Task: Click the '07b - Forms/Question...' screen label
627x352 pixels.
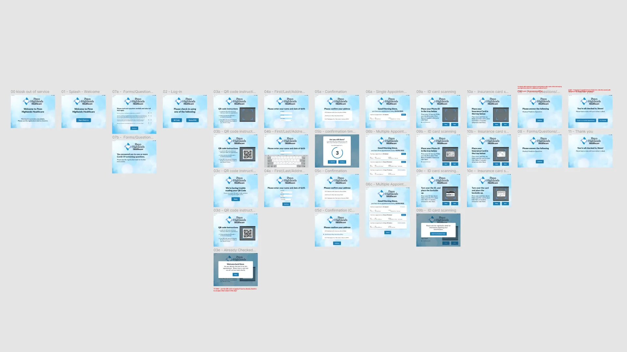Action: tap(133, 137)
